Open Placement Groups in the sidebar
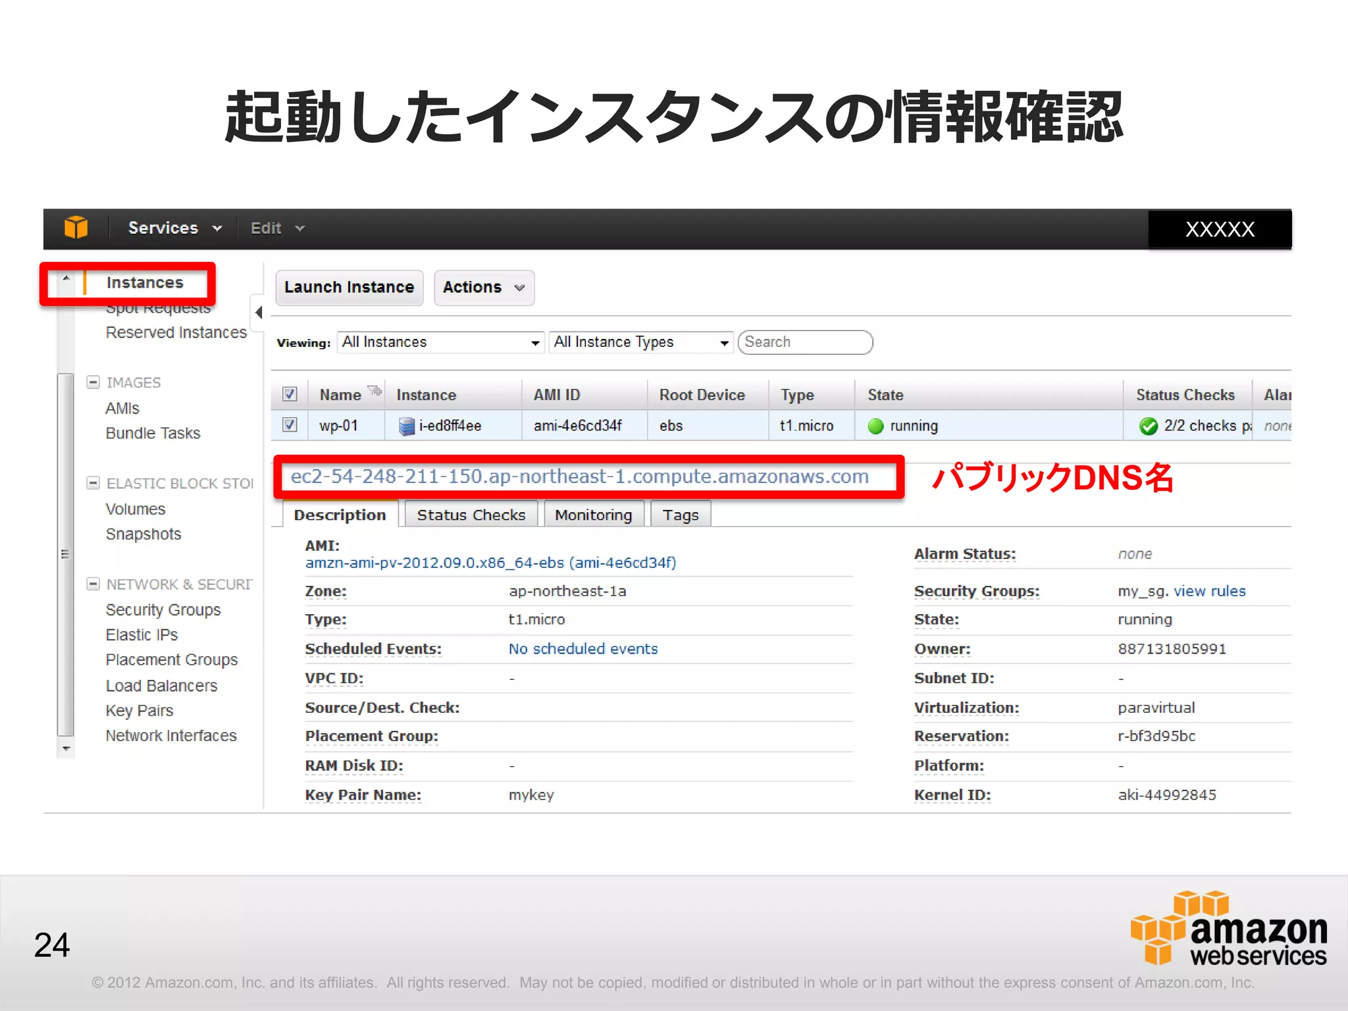The height and width of the screenshot is (1011, 1348). click(172, 660)
